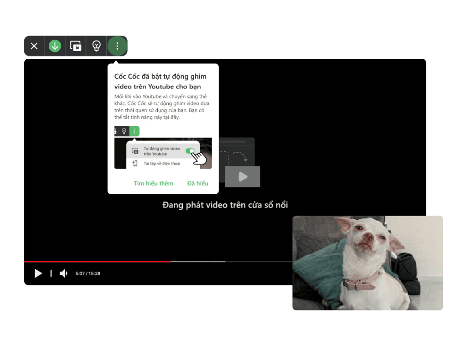This screenshot has width=467, height=346.
Task: Close the Cốc Cốc video toolbar
Action: 34,46
